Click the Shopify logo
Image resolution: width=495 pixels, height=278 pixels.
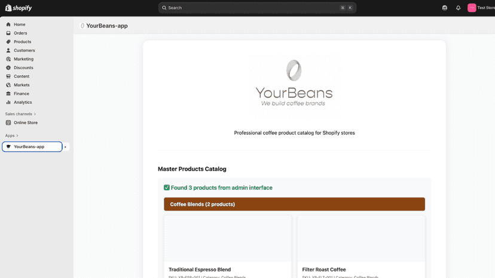pyautogui.click(x=19, y=8)
